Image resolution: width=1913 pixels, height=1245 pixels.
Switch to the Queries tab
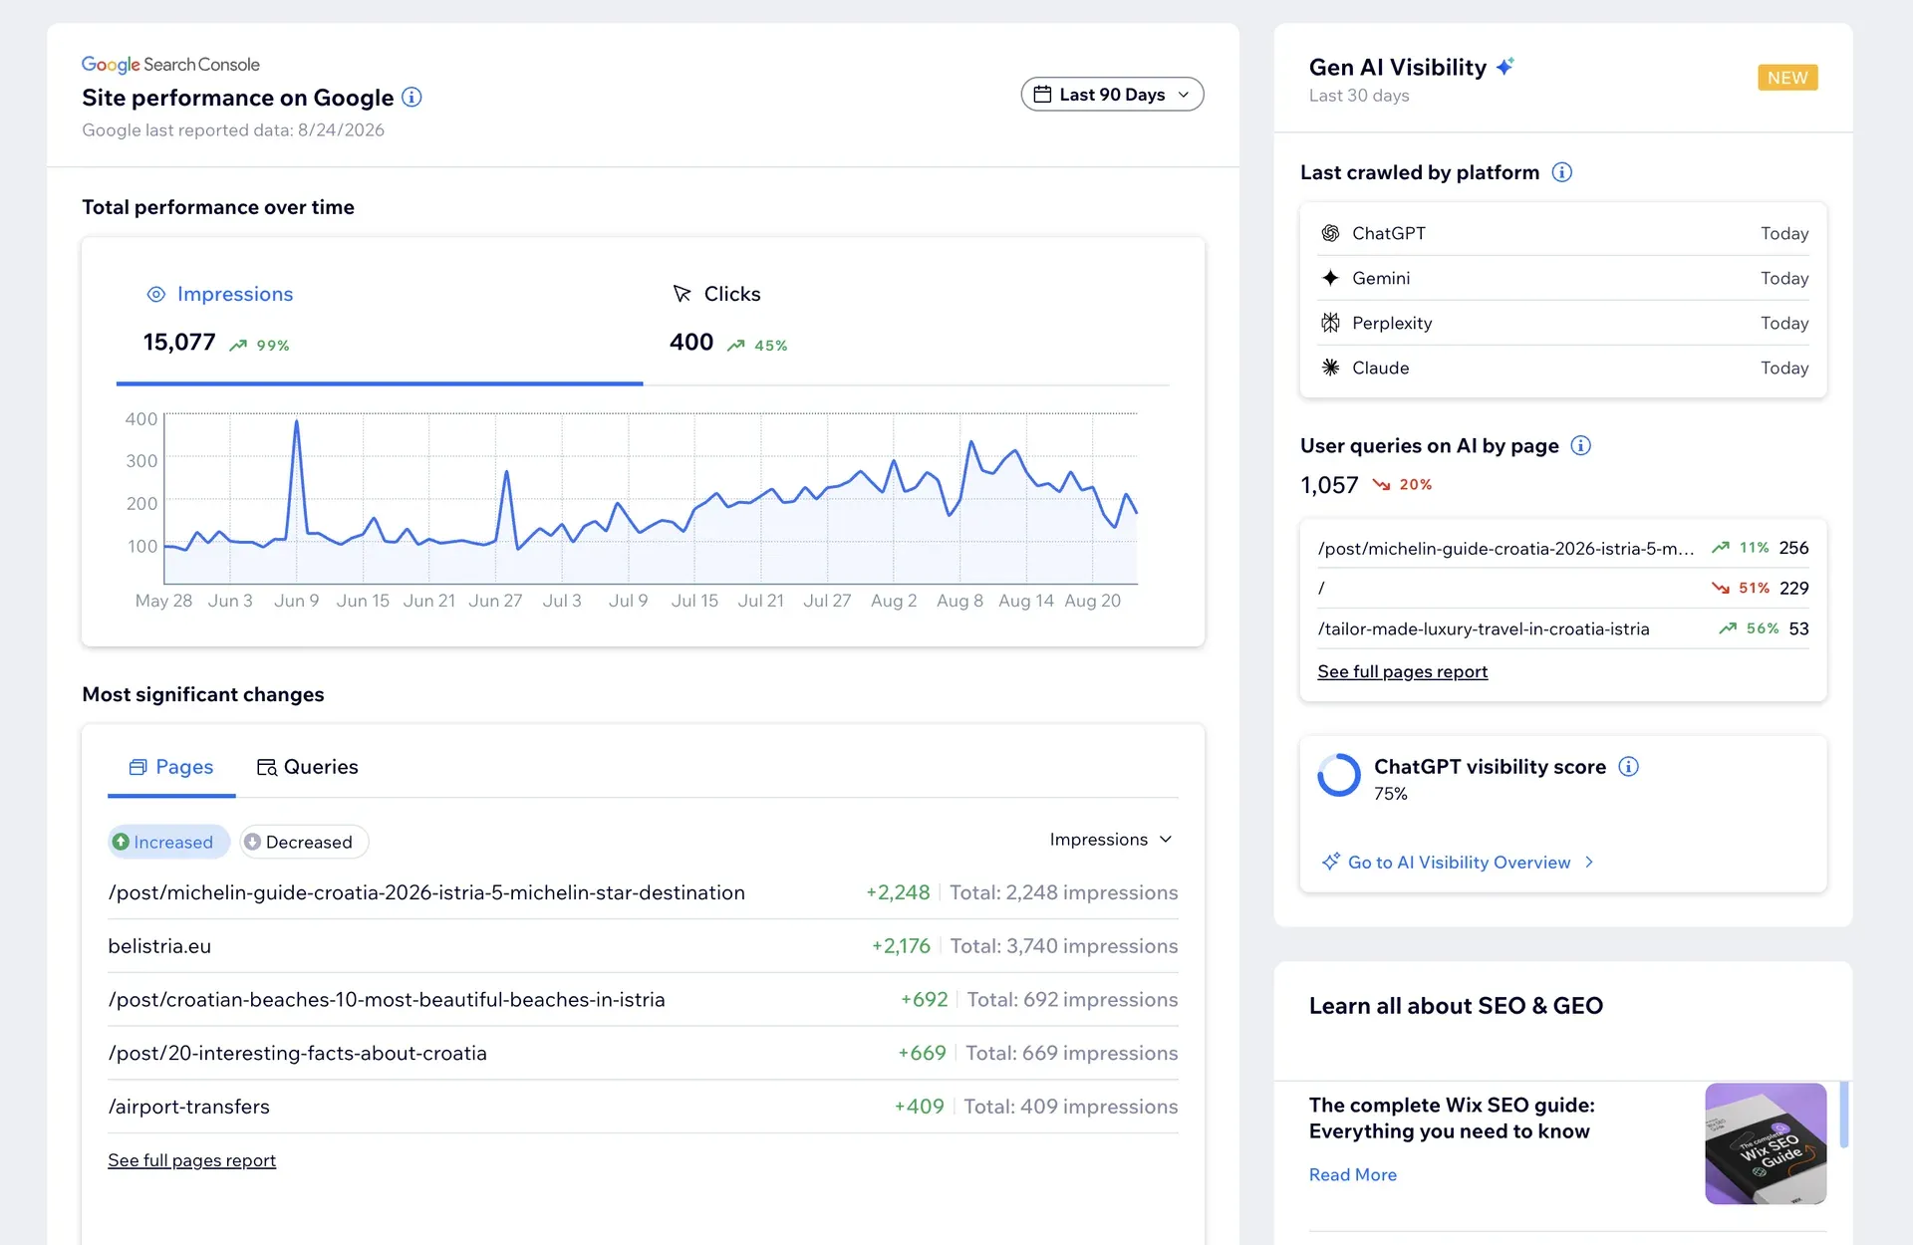click(308, 767)
